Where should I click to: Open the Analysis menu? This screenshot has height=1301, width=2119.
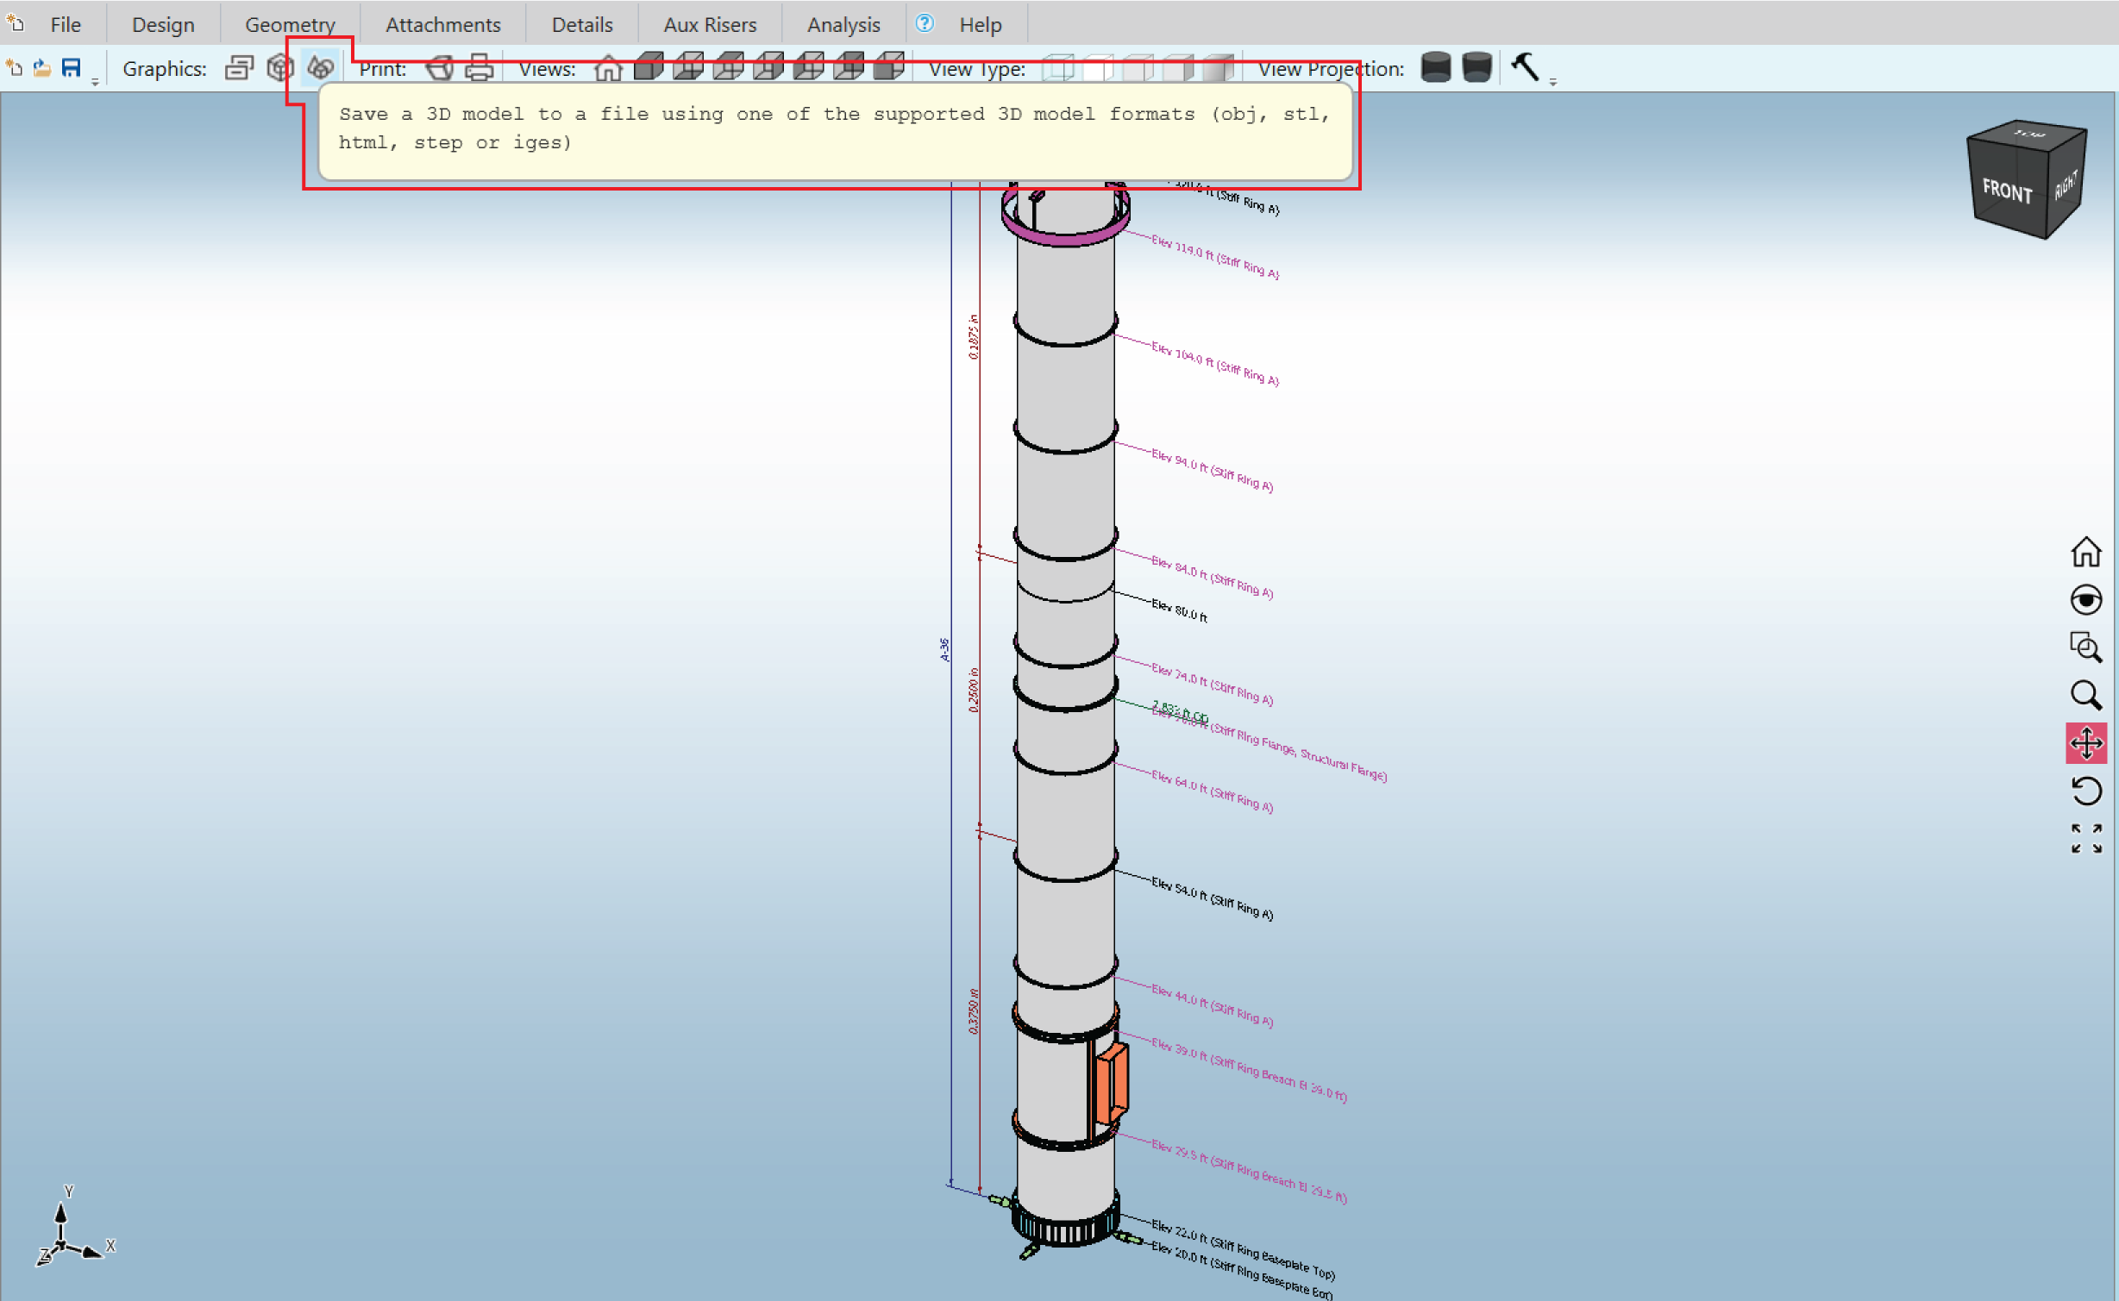click(843, 24)
